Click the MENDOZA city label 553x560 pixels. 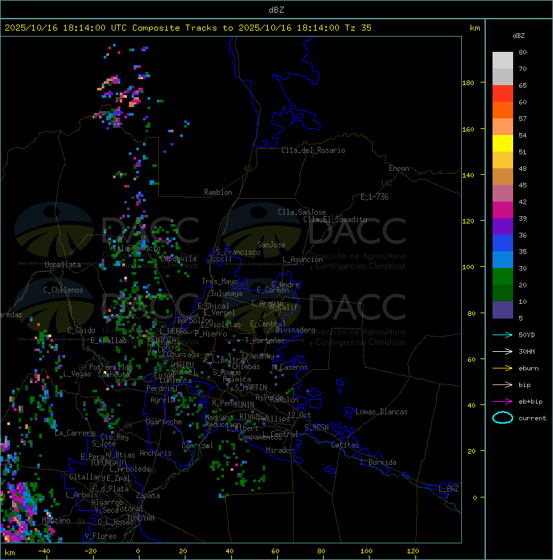tap(162, 339)
